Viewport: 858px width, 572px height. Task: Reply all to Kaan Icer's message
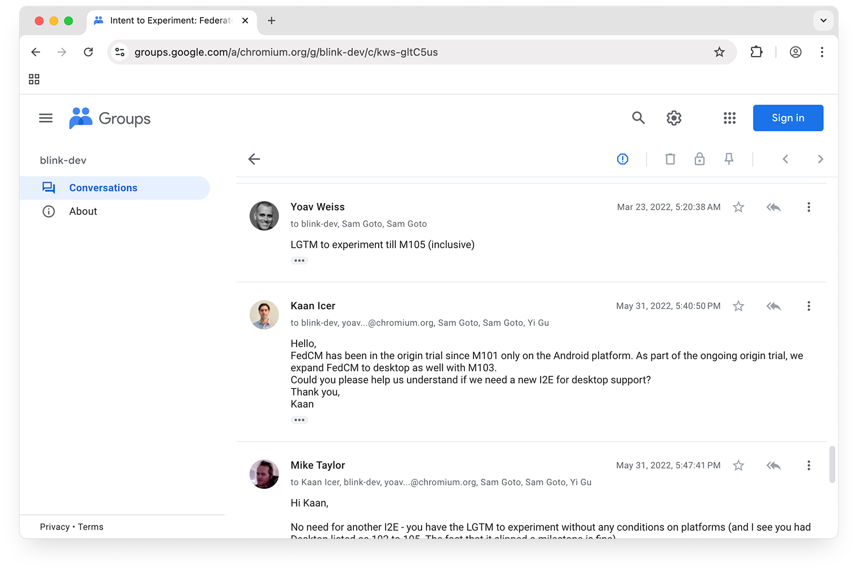click(773, 306)
